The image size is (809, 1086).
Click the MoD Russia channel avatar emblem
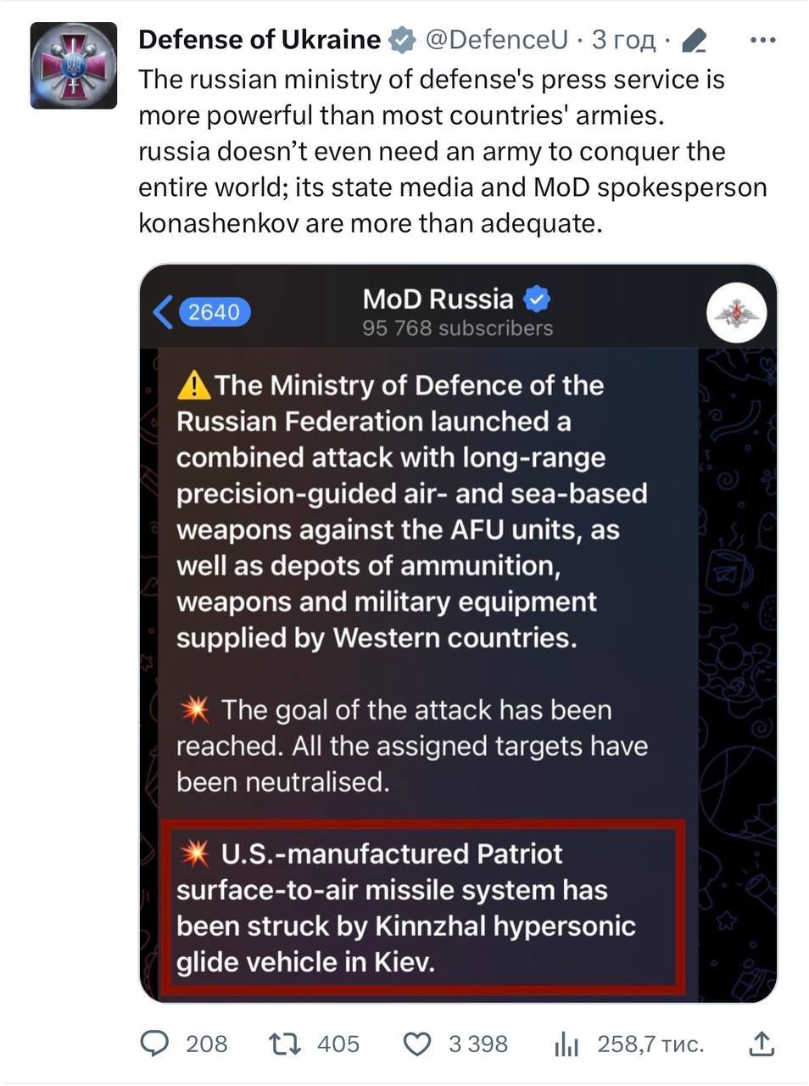tap(736, 312)
